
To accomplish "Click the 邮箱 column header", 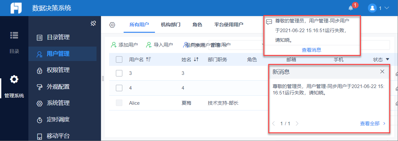I will tap(291, 59).
